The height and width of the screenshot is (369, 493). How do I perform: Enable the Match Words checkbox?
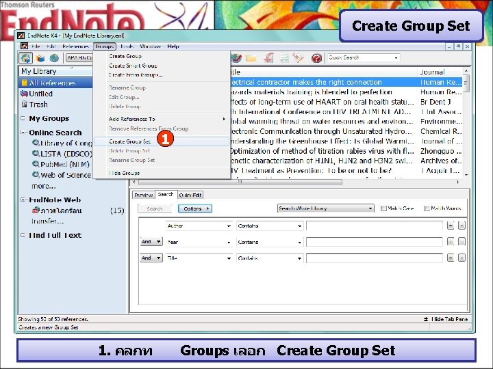[427, 208]
